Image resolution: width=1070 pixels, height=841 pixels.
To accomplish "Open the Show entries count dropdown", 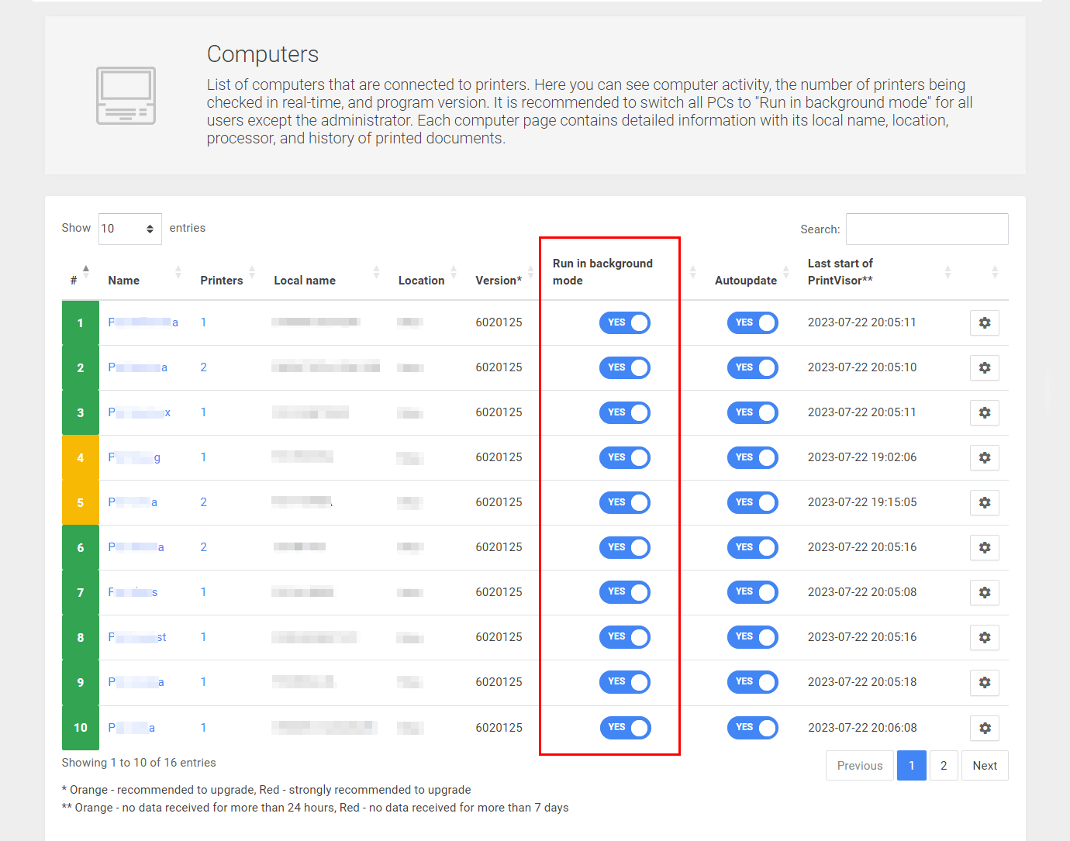I will click(x=129, y=229).
